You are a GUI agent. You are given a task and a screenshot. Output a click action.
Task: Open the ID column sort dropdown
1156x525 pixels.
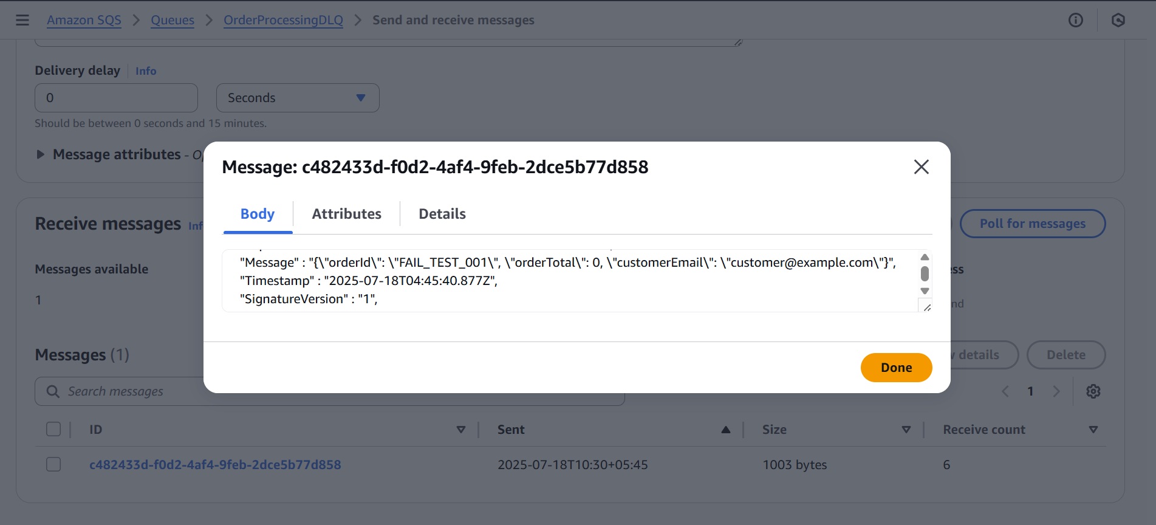coord(461,429)
